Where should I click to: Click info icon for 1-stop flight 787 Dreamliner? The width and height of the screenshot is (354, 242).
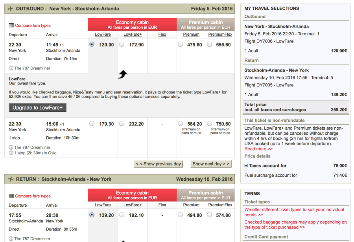tap(11, 148)
